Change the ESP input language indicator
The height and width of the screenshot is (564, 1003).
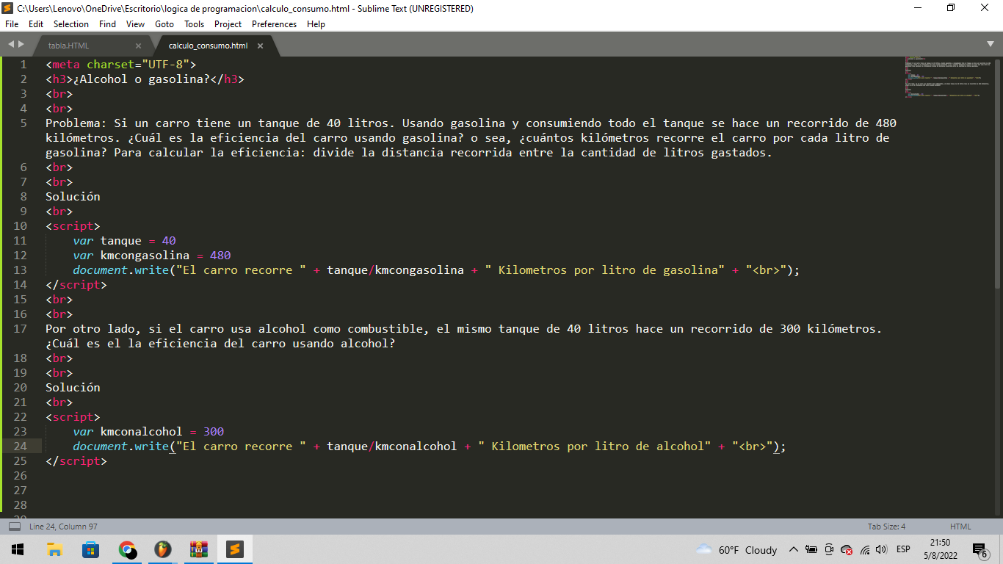(903, 549)
